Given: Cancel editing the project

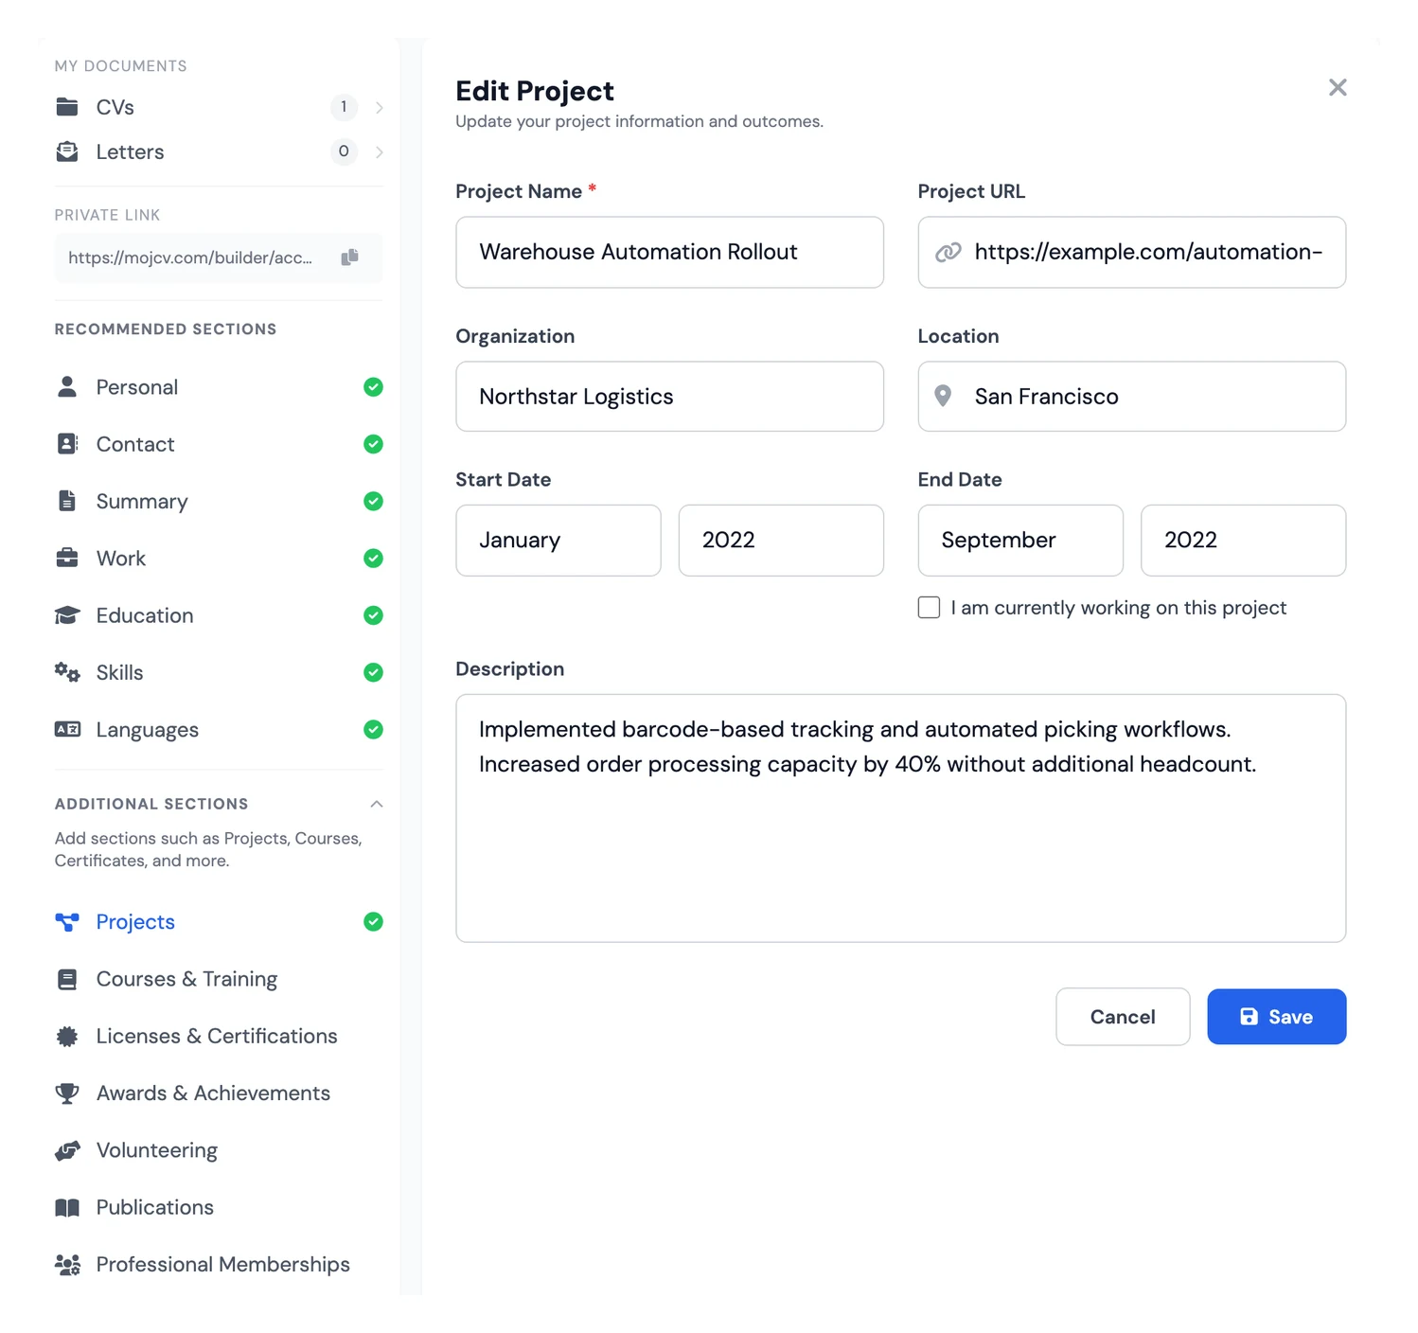Looking at the screenshot, I should [1123, 1017].
